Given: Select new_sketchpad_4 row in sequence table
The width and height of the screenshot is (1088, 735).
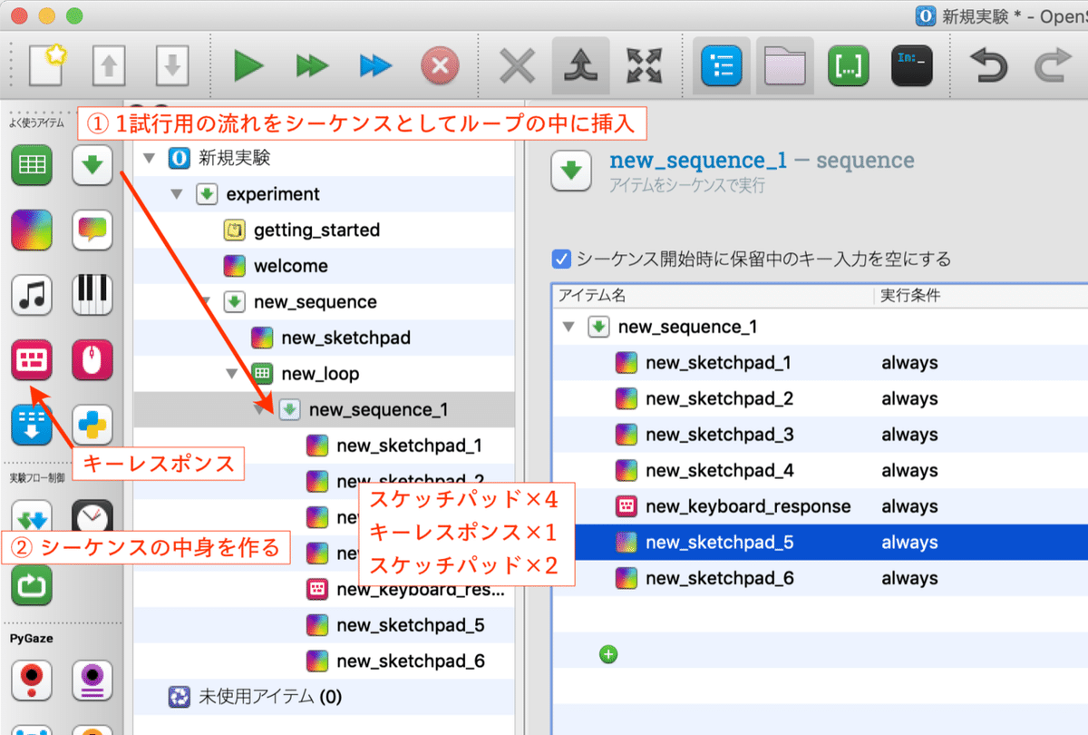Looking at the screenshot, I should point(820,470).
